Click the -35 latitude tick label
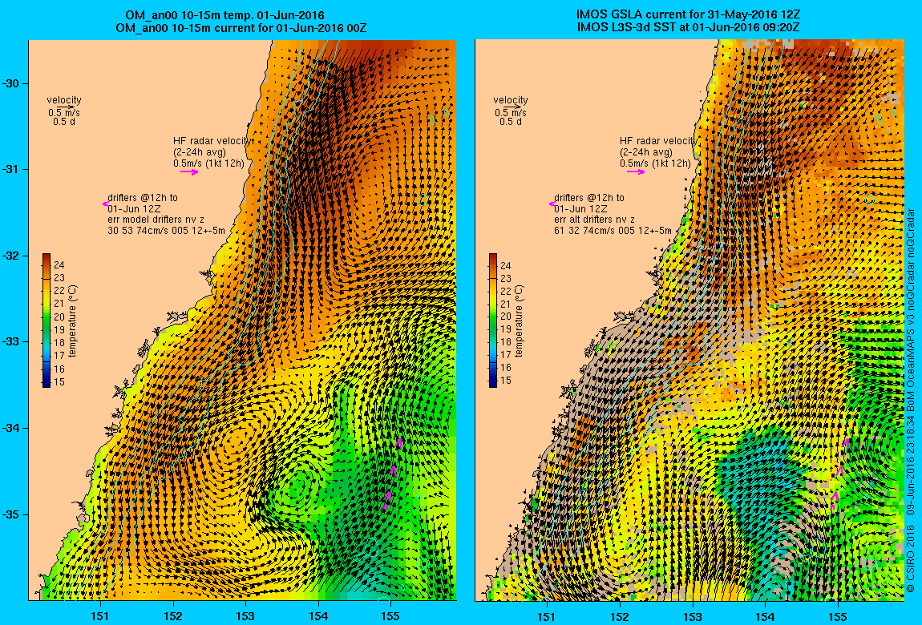This screenshot has width=922, height=625. (11, 514)
